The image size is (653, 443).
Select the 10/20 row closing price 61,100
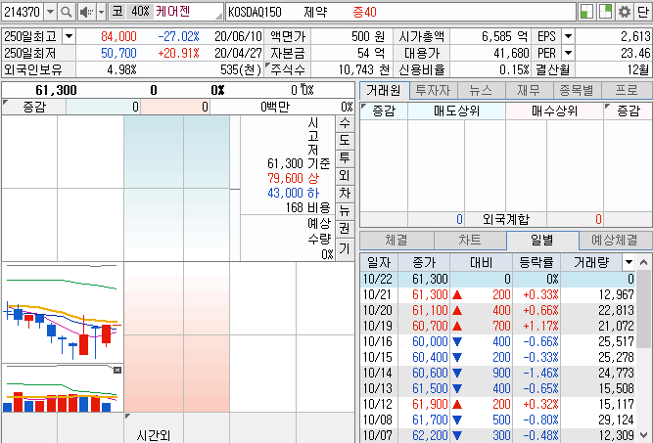(430, 310)
